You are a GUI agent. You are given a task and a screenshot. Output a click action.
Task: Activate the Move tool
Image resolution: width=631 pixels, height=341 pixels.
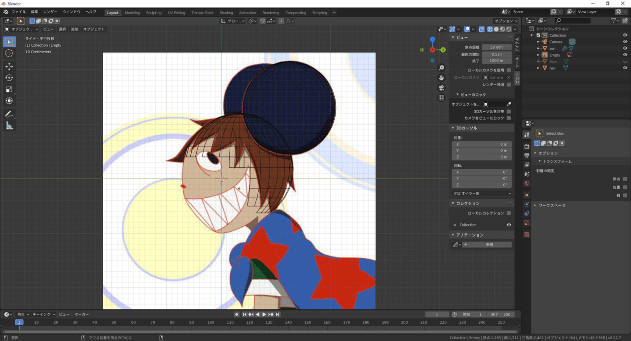pyautogui.click(x=9, y=66)
